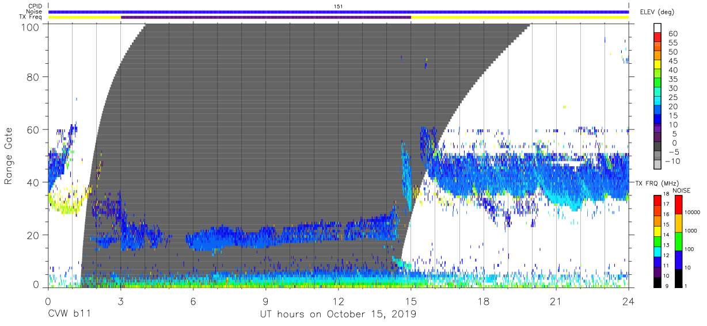The height and width of the screenshot is (326, 707).
Task: Click the UT hours on October 15, 2019 title
Action: click(339, 315)
